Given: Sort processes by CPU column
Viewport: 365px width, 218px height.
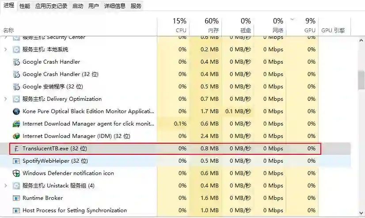Looking at the screenshot, I should [179, 26].
